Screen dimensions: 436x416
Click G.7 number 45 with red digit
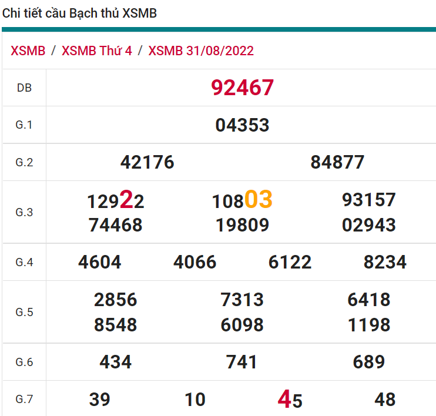(x=290, y=400)
